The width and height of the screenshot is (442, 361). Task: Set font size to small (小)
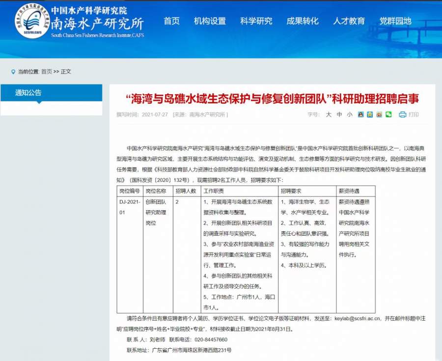349,114
